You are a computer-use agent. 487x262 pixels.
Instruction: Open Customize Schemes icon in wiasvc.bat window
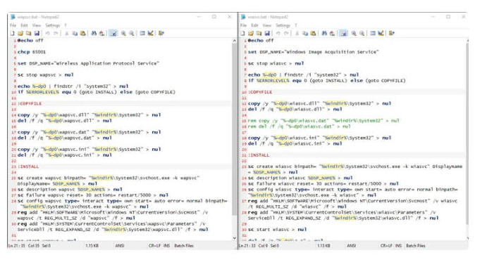tap(381, 33)
